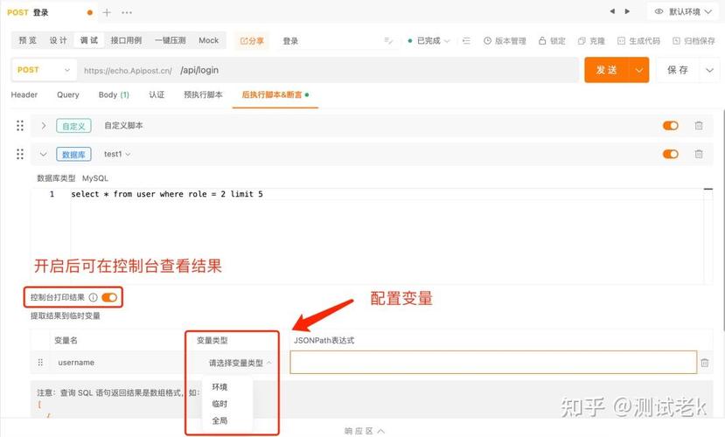Select 环境 variable type option

click(220, 386)
